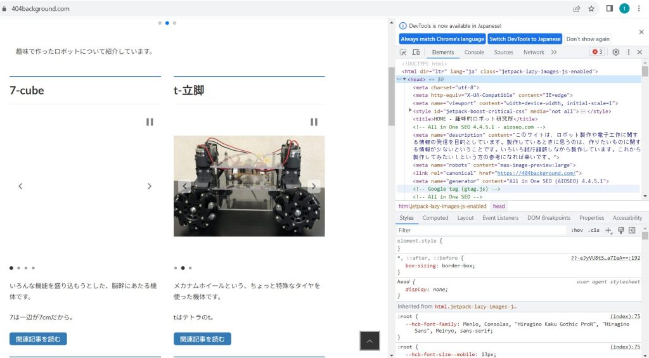This screenshot has height=358, width=649.
Task: Click the share page icon in address bar
Action: point(577,9)
